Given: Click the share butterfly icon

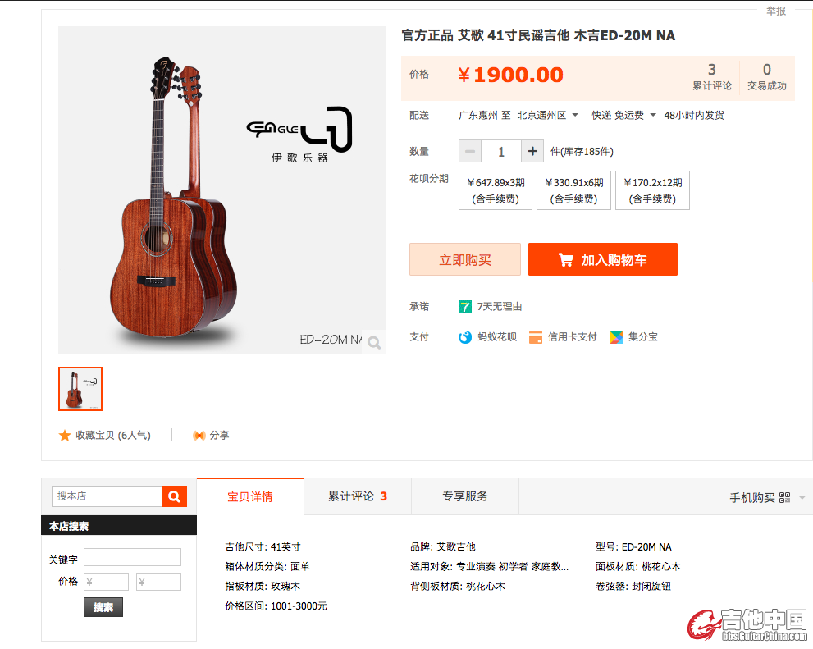Looking at the screenshot, I should pyautogui.click(x=199, y=436).
